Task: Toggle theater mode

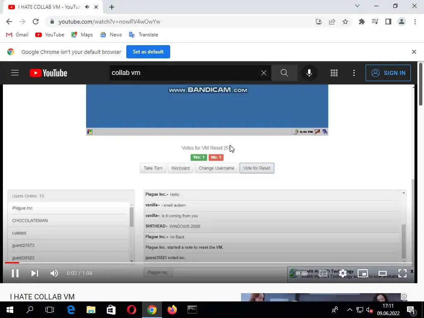Action: tap(382, 273)
